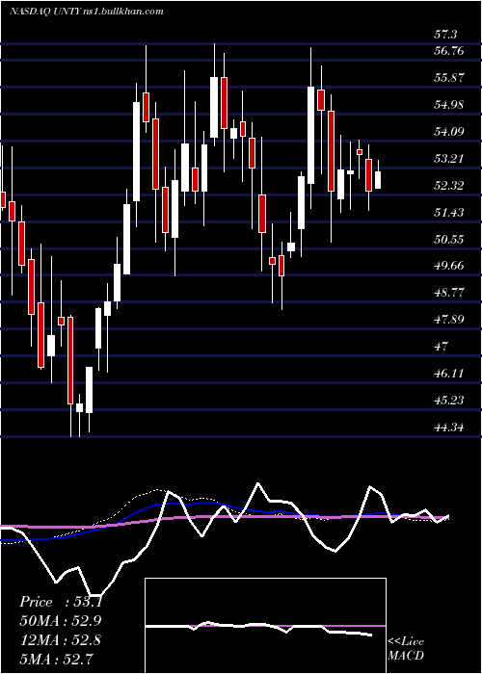Click the 55.87 price axis label
Viewport: 482px width, 674px height.
pos(450,78)
